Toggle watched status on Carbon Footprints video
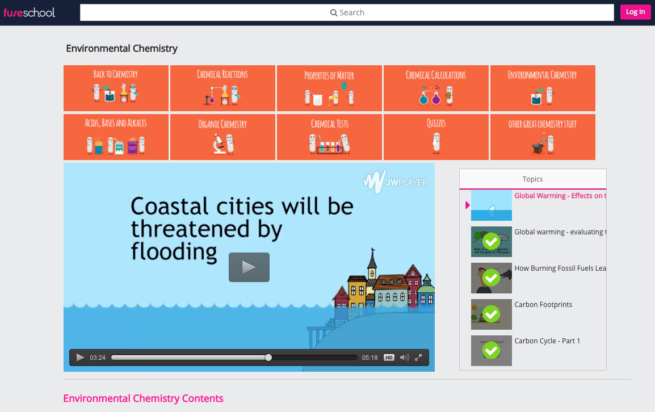The image size is (655, 412). click(x=491, y=314)
